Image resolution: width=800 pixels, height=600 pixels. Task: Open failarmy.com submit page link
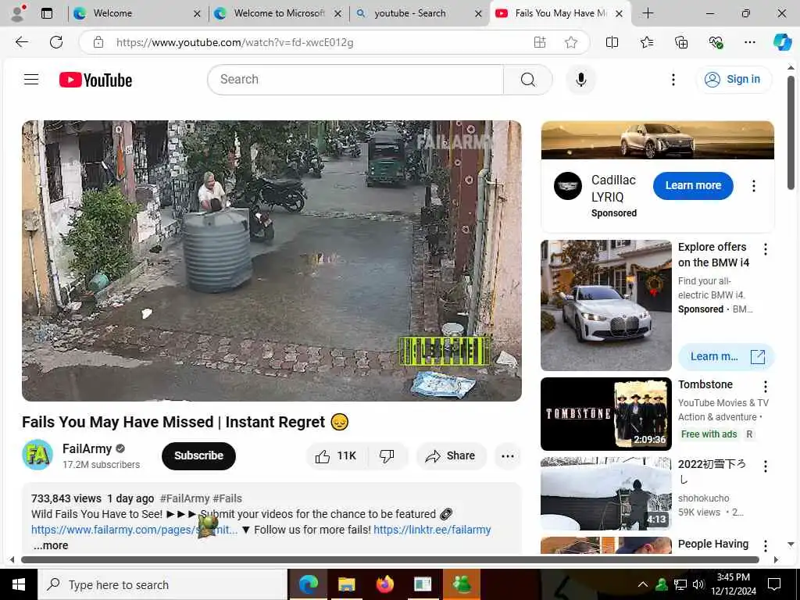(x=134, y=530)
